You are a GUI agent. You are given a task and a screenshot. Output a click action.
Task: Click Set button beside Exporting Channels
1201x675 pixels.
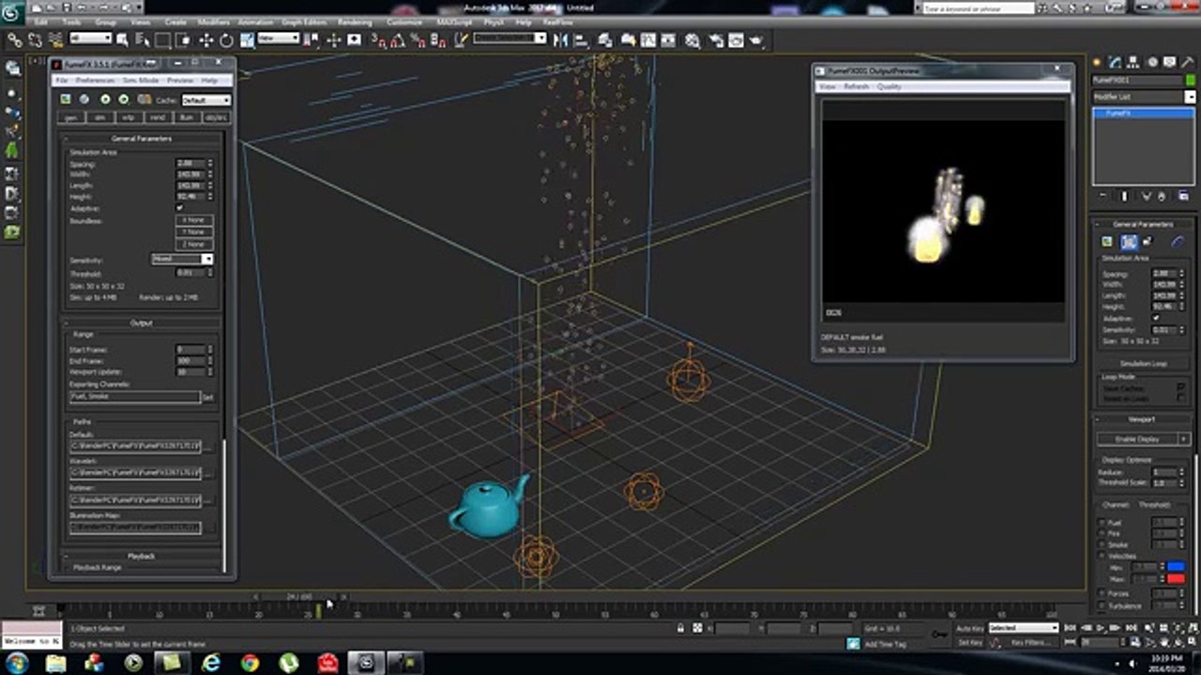pyautogui.click(x=208, y=397)
